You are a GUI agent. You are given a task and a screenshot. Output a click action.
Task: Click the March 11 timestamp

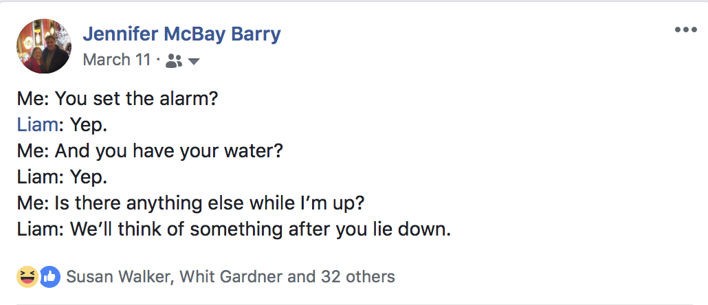point(116,60)
